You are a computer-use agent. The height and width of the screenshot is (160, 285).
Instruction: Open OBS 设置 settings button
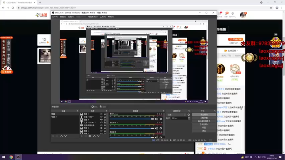204,128
